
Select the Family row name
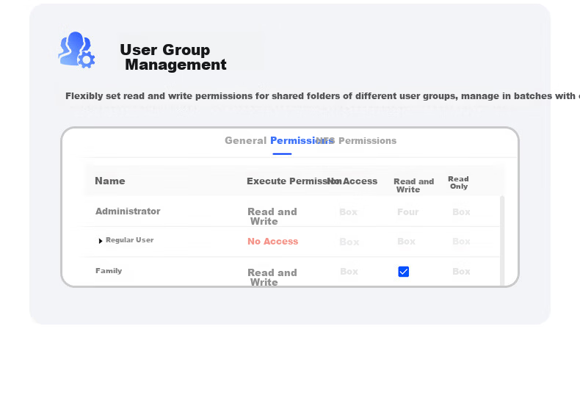(x=109, y=271)
